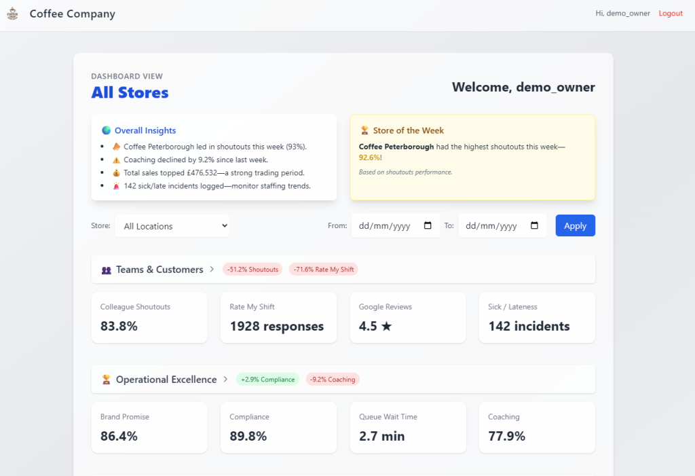The image size is (695, 476).
Task: Click the trophy icon beside Store of the Week
Action: pyautogui.click(x=364, y=130)
